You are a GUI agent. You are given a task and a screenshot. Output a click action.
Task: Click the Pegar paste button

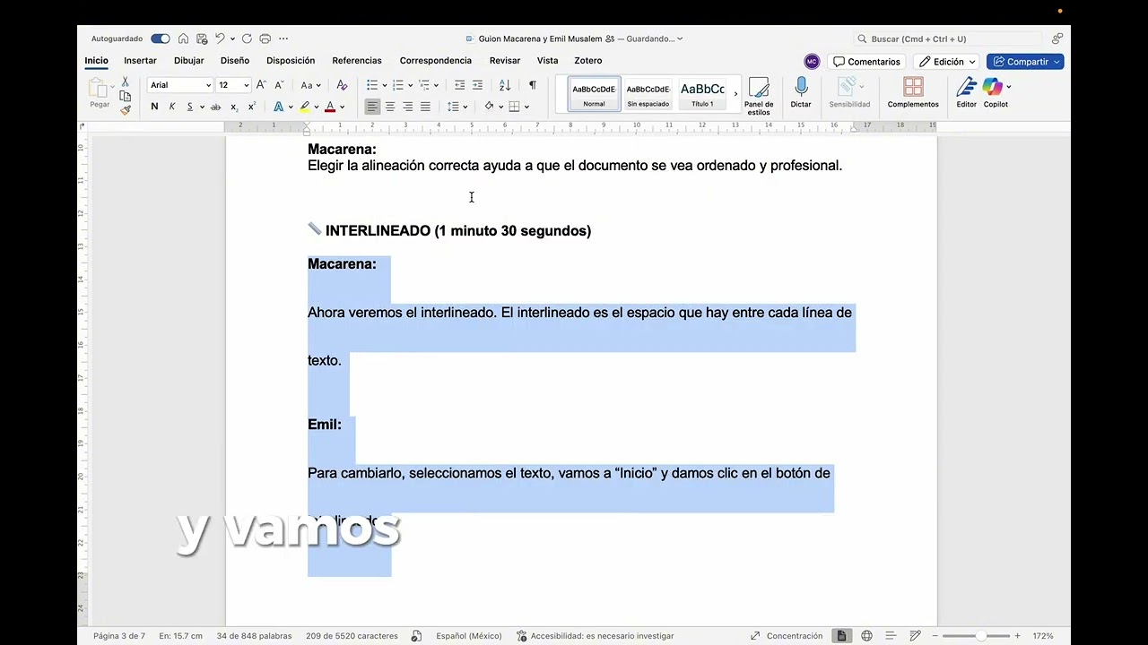[98, 93]
